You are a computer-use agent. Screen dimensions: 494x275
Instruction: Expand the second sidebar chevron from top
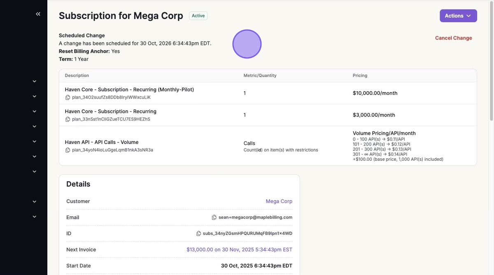click(35, 96)
